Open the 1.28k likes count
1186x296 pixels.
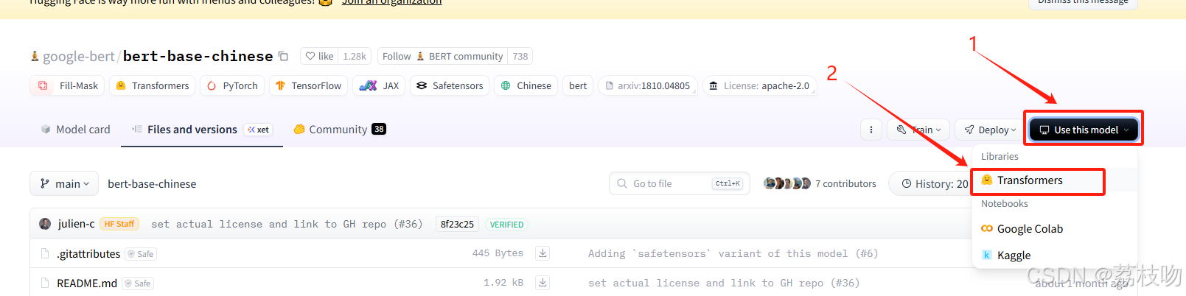point(355,56)
